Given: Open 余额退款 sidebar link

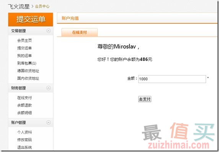Looking at the screenshot, I should pos(25,105).
